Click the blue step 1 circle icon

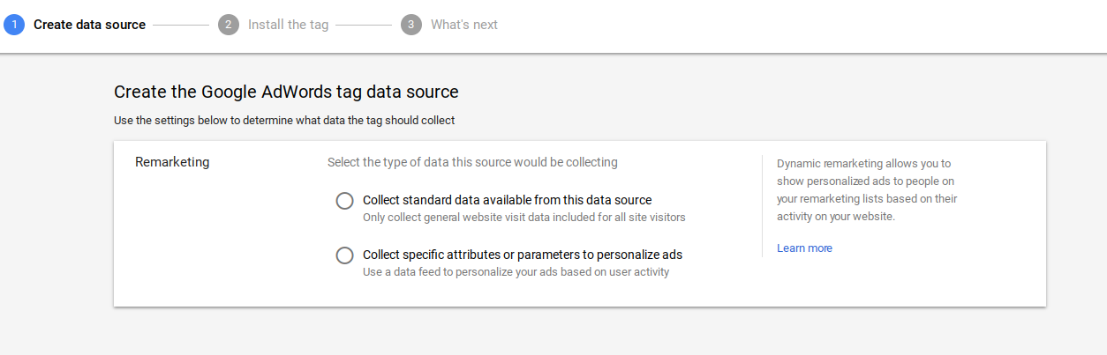coord(14,25)
